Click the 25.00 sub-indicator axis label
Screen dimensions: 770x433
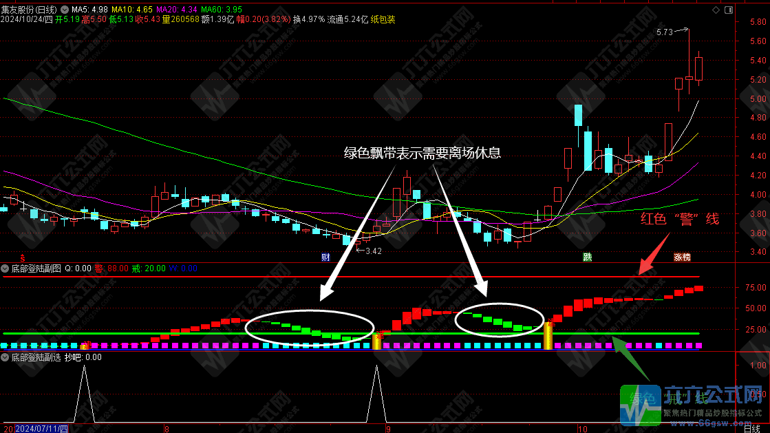click(x=756, y=330)
